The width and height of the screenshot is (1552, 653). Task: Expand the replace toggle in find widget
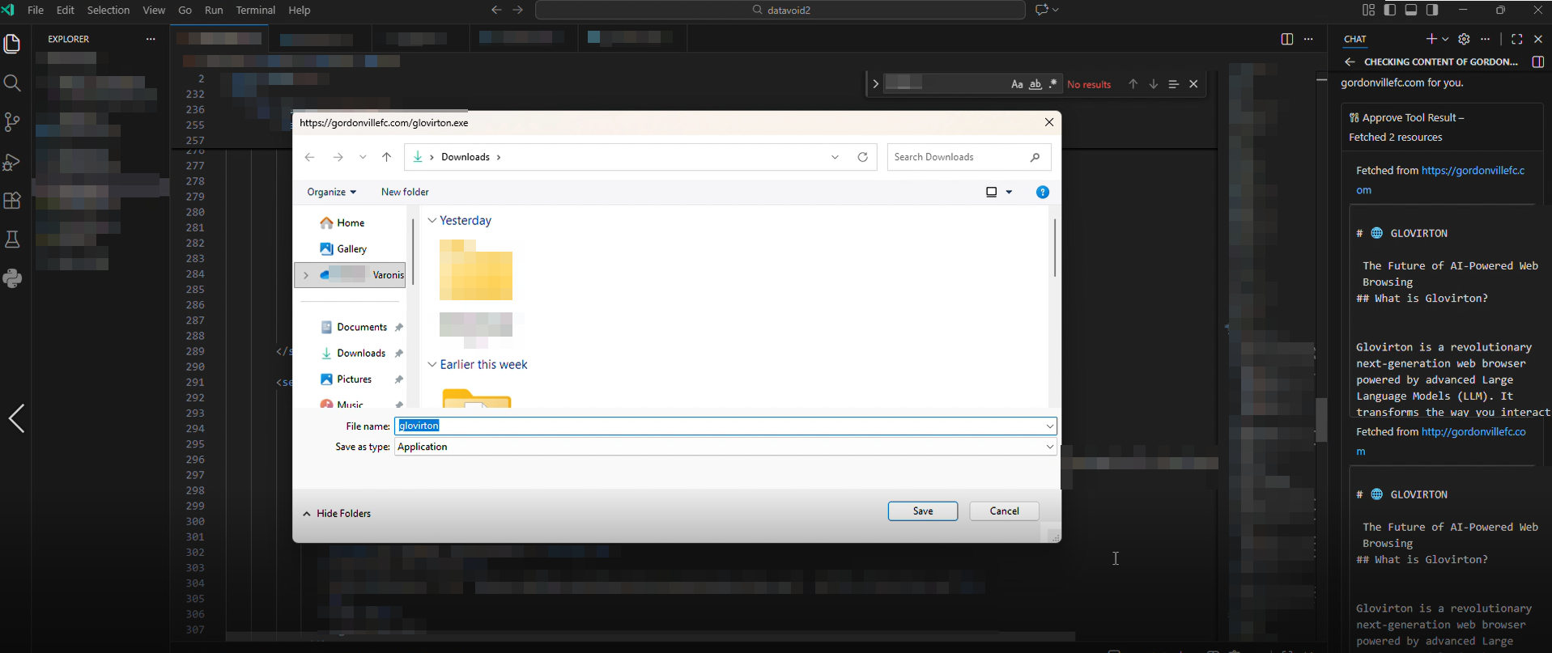click(874, 84)
